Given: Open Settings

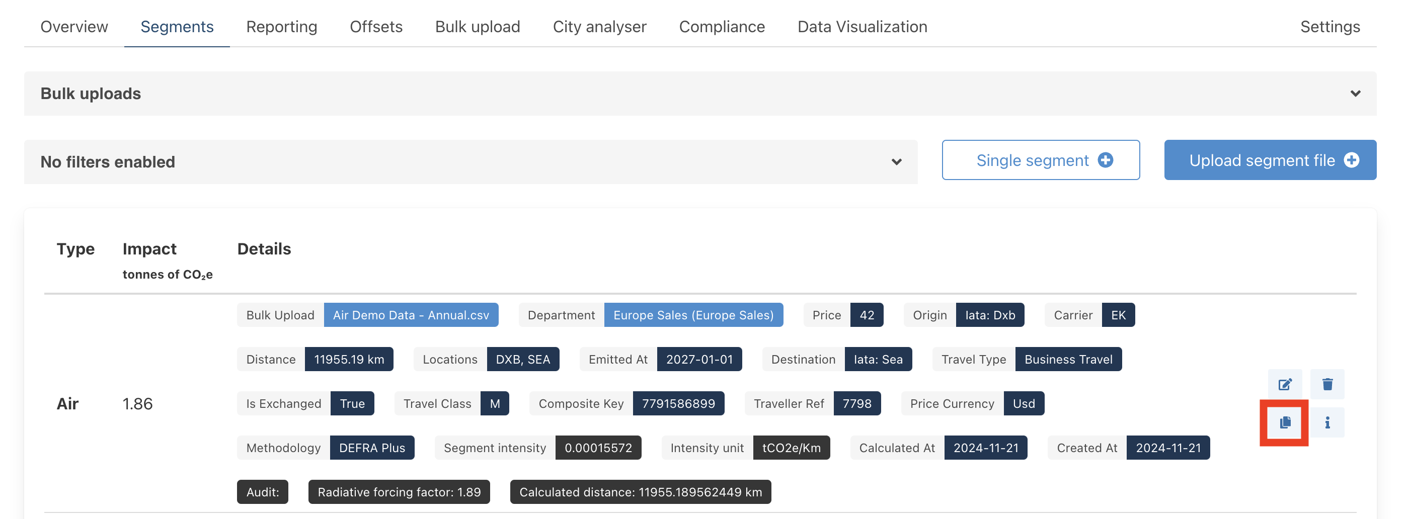Looking at the screenshot, I should (1330, 26).
